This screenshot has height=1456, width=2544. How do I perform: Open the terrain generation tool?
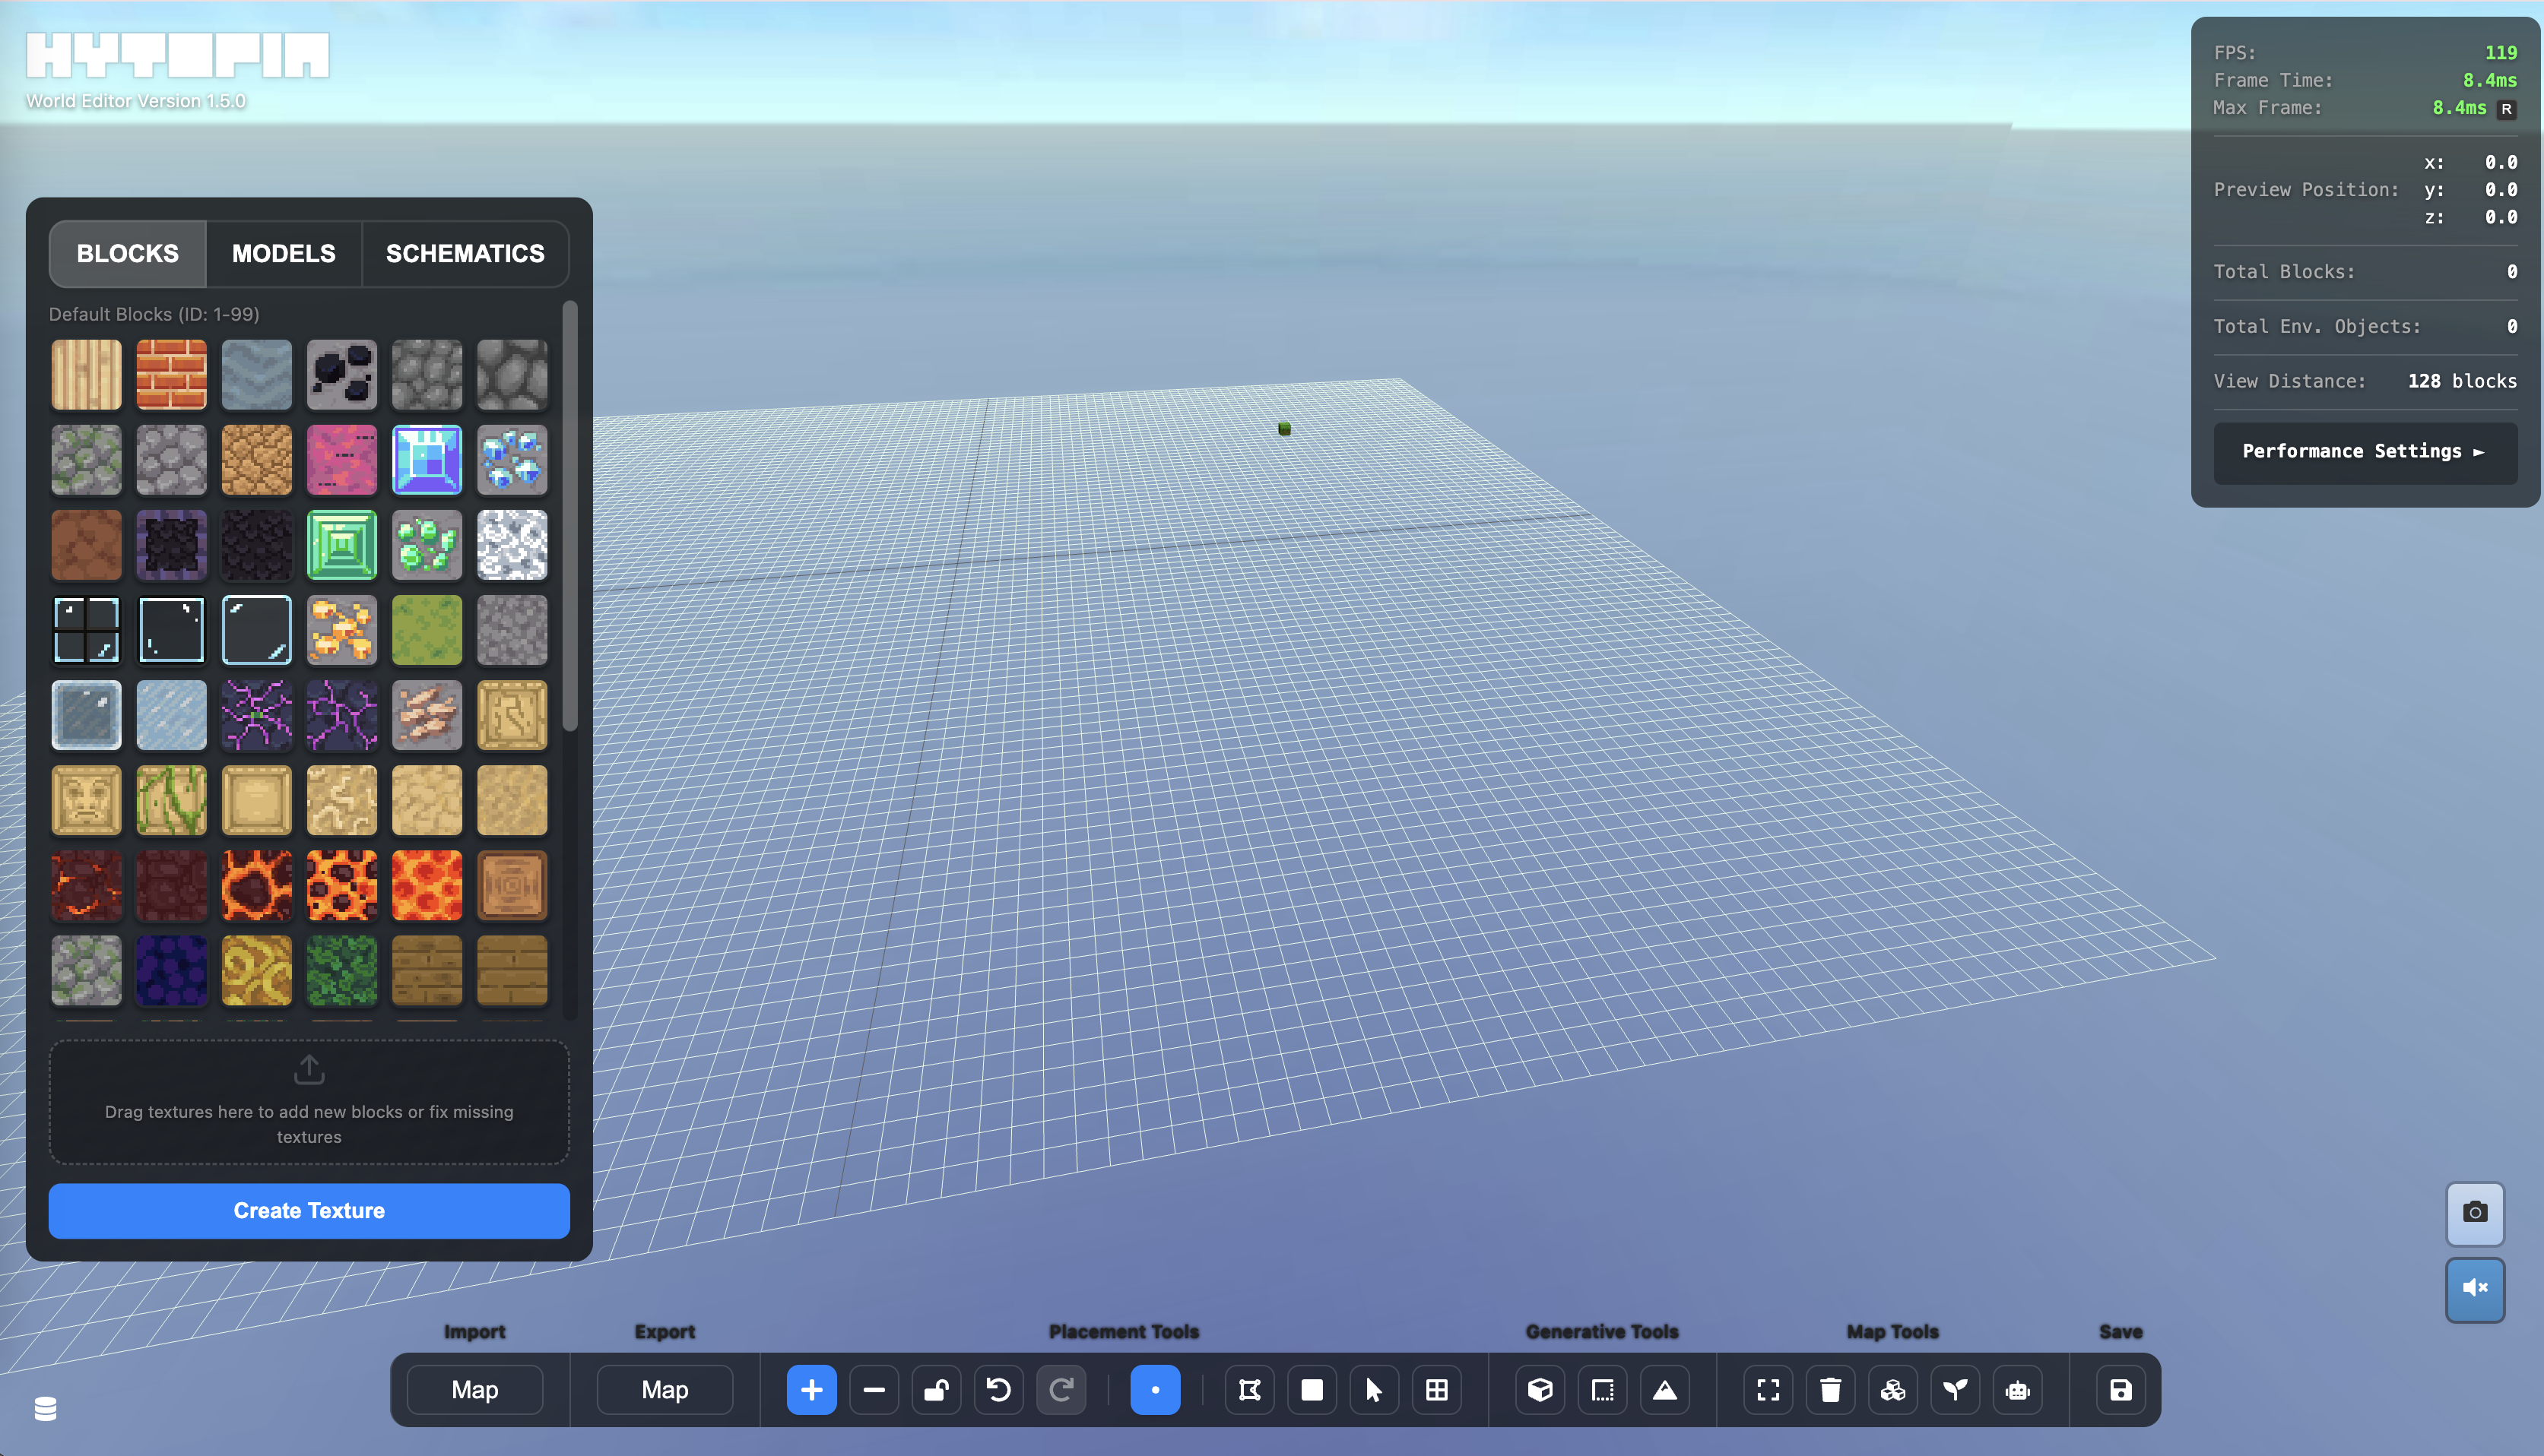pos(1664,1390)
